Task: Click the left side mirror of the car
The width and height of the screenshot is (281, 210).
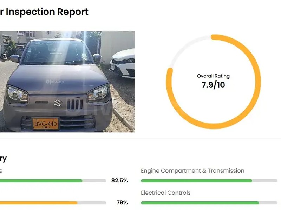Action: 14,58
